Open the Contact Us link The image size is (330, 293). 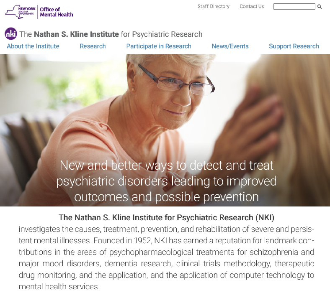252,7
